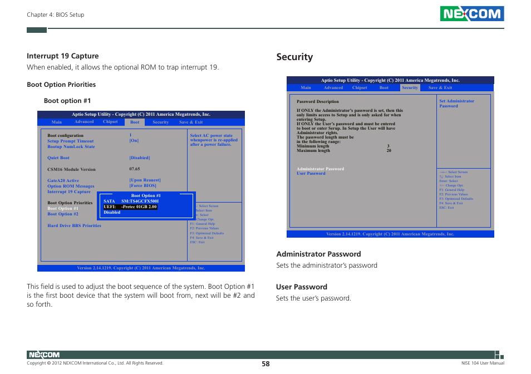The width and height of the screenshot is (531, 374).
Task: Click the Boot Option #1 popup title
Action: (x=146, y=196)
